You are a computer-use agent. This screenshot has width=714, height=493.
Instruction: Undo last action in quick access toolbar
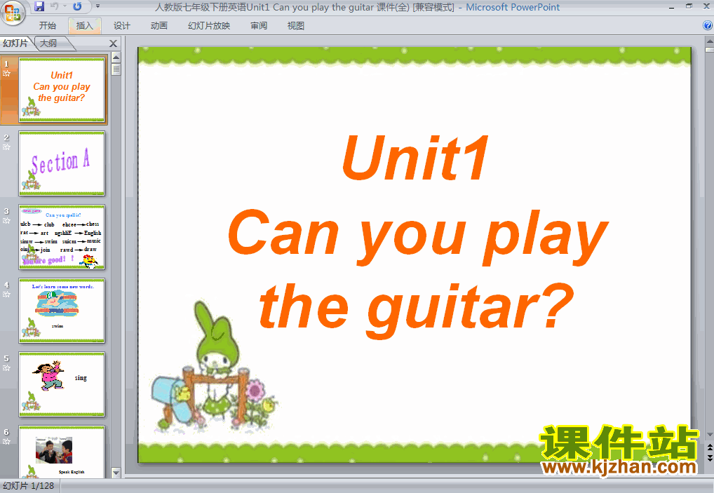coord(55,6)
